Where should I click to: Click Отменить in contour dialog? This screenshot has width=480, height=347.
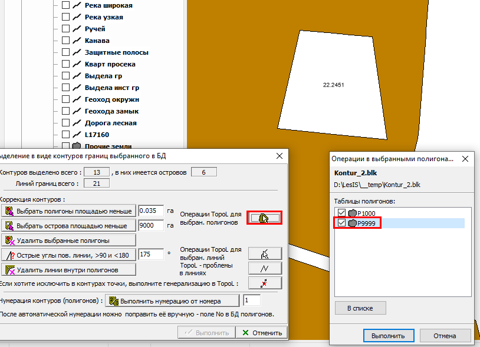tap(262, 333)
